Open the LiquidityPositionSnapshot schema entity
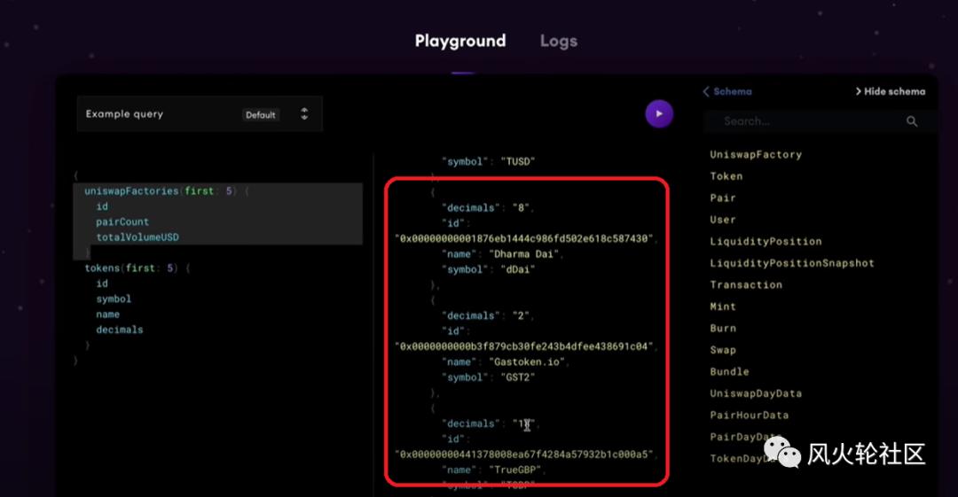The width and height of the screenshot is (958, 497). [792, 263]
